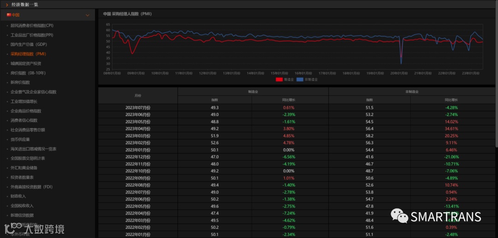Image resolution: width=498 pixels, height=238 pixels.
Task: Collapse the 中国 section chevron
Action: tap(88, 15)
